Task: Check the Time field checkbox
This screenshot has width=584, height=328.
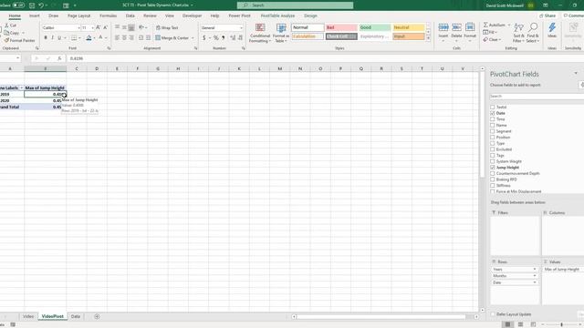Action: [493, 119]
